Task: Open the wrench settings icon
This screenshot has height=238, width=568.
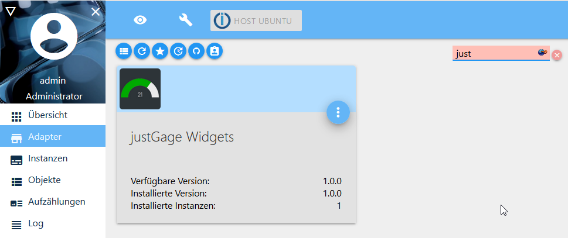Action: 185,20
